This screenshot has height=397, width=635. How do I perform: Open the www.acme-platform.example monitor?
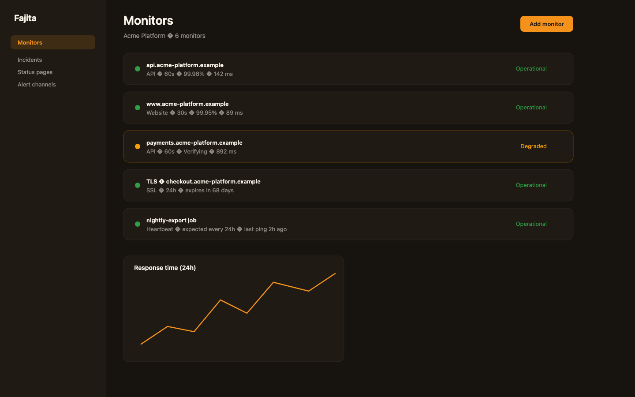point(348,108)
